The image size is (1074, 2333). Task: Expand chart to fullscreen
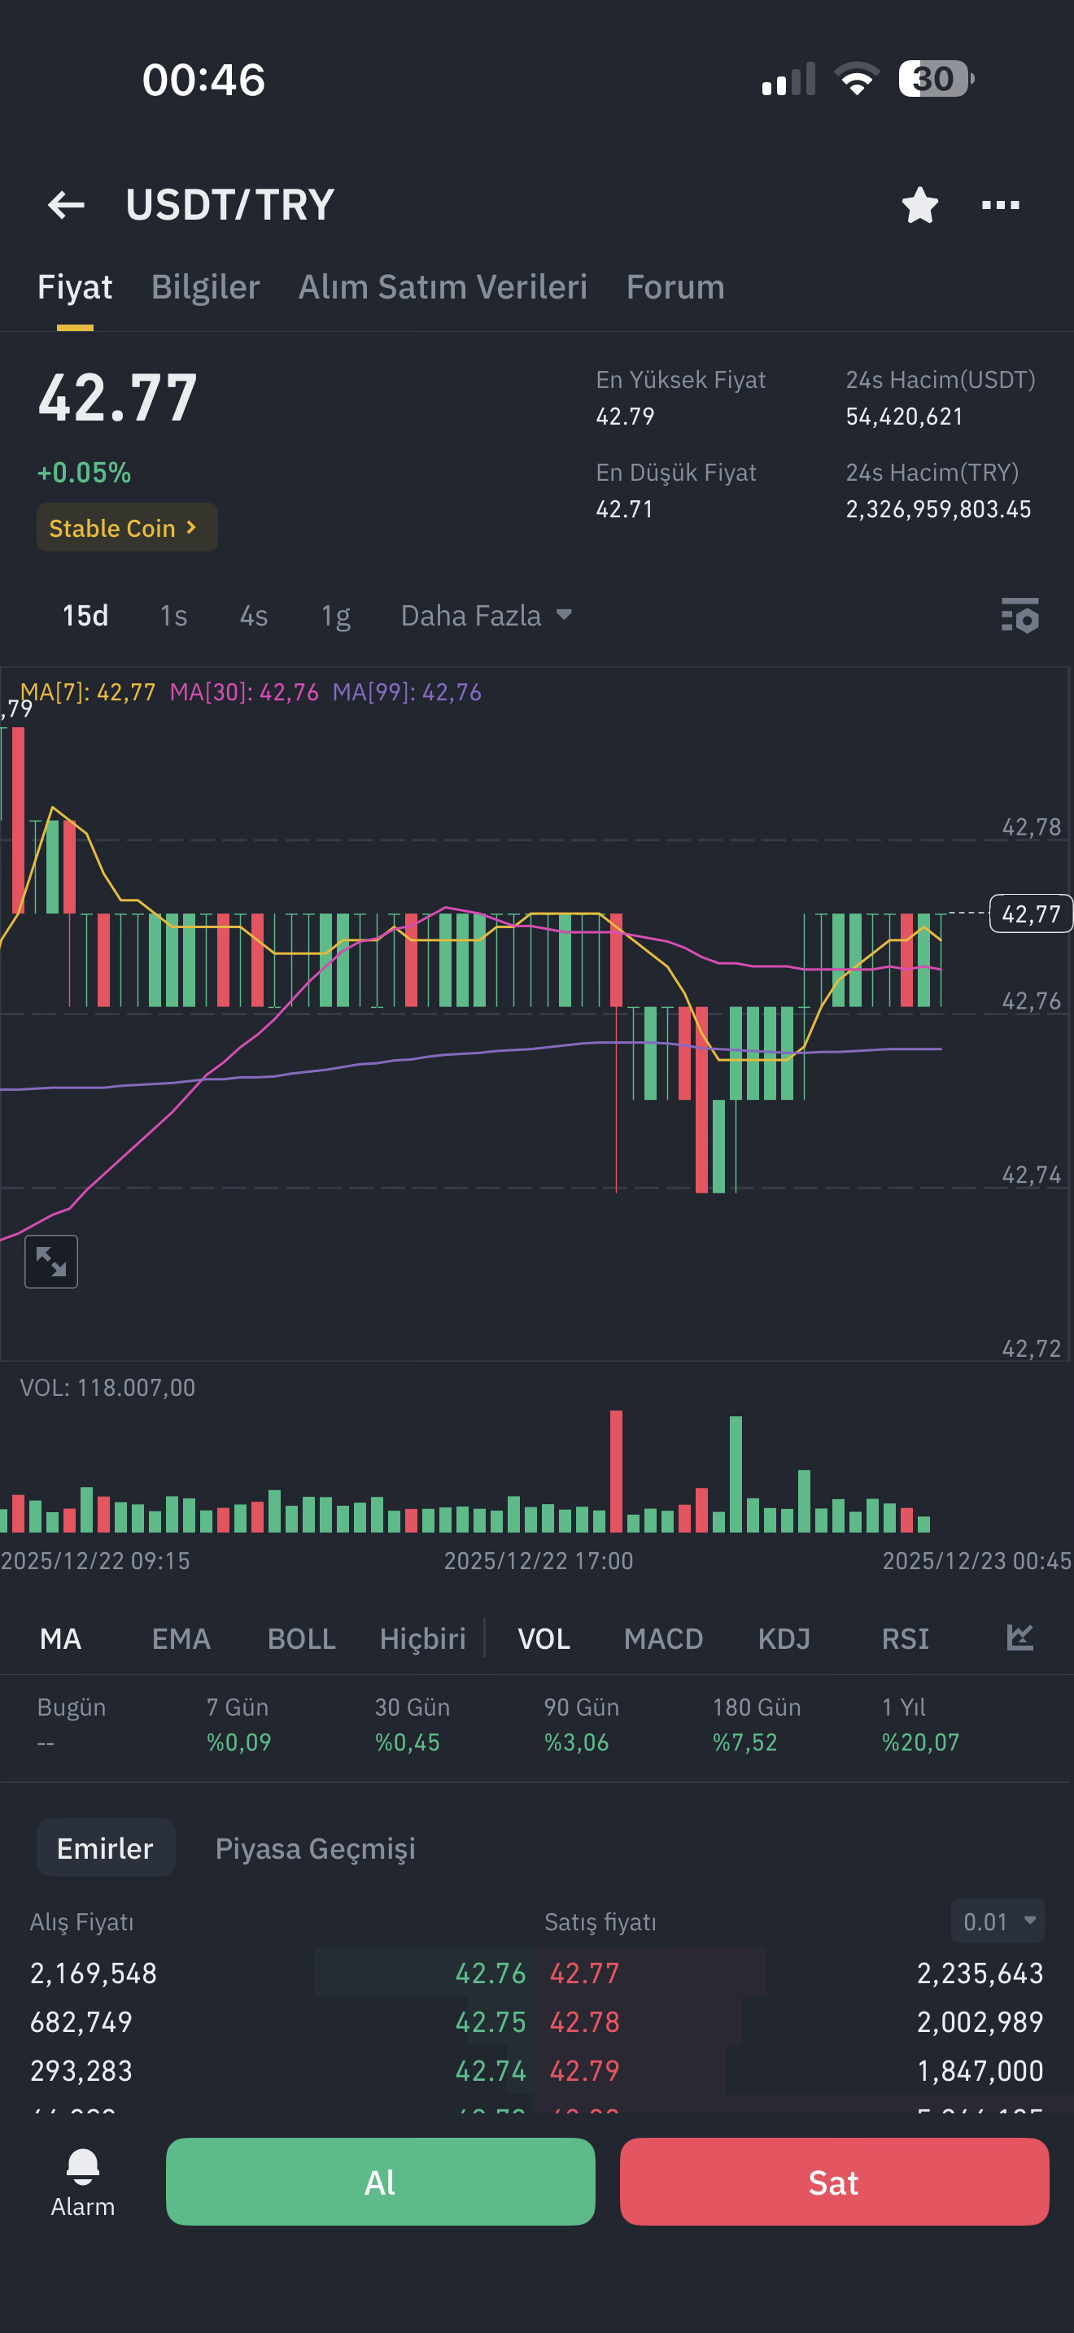[x=50, y=1261]
